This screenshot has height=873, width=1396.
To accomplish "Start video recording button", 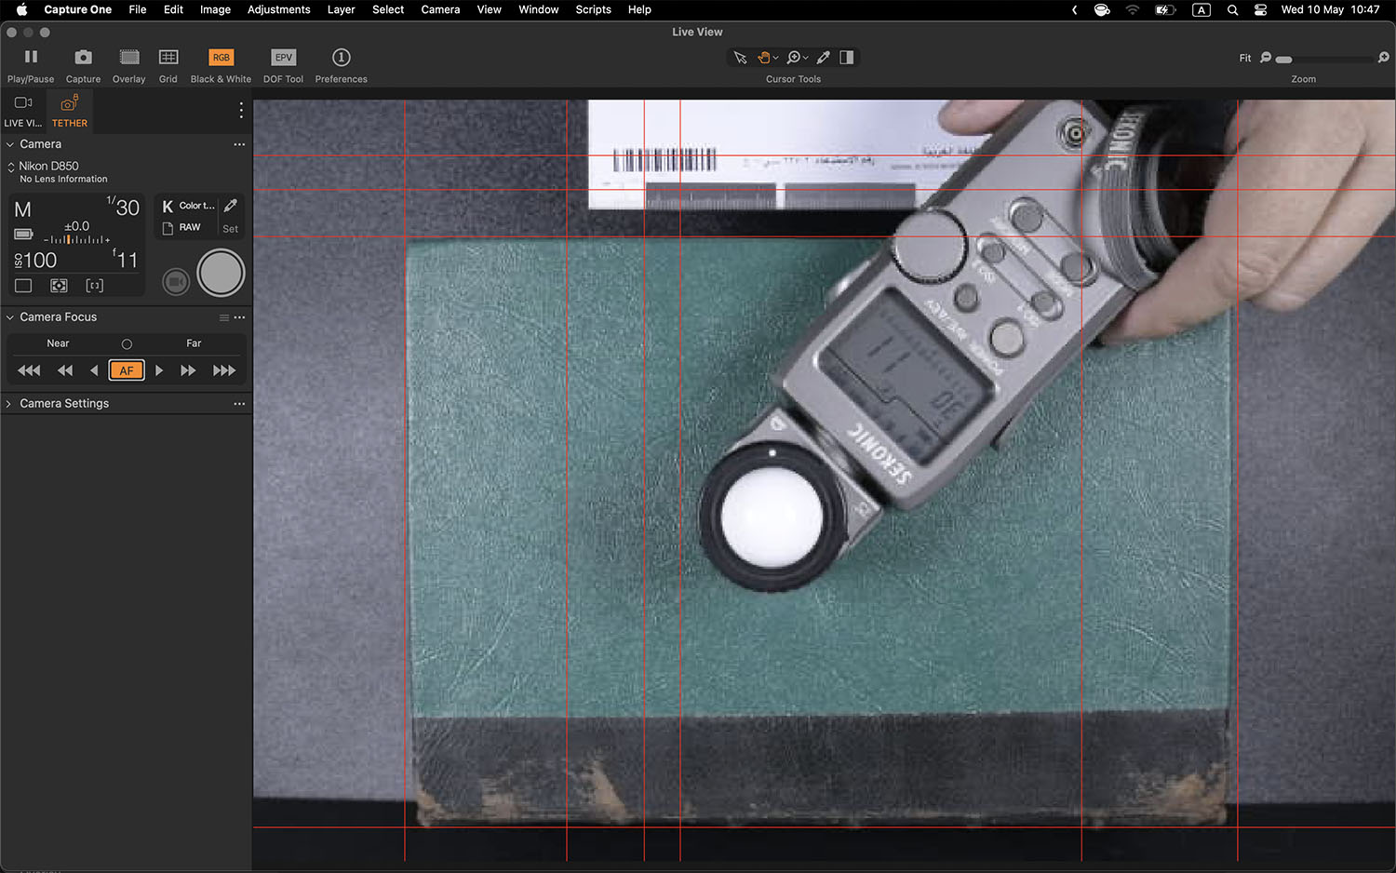I will pos(176,281).
